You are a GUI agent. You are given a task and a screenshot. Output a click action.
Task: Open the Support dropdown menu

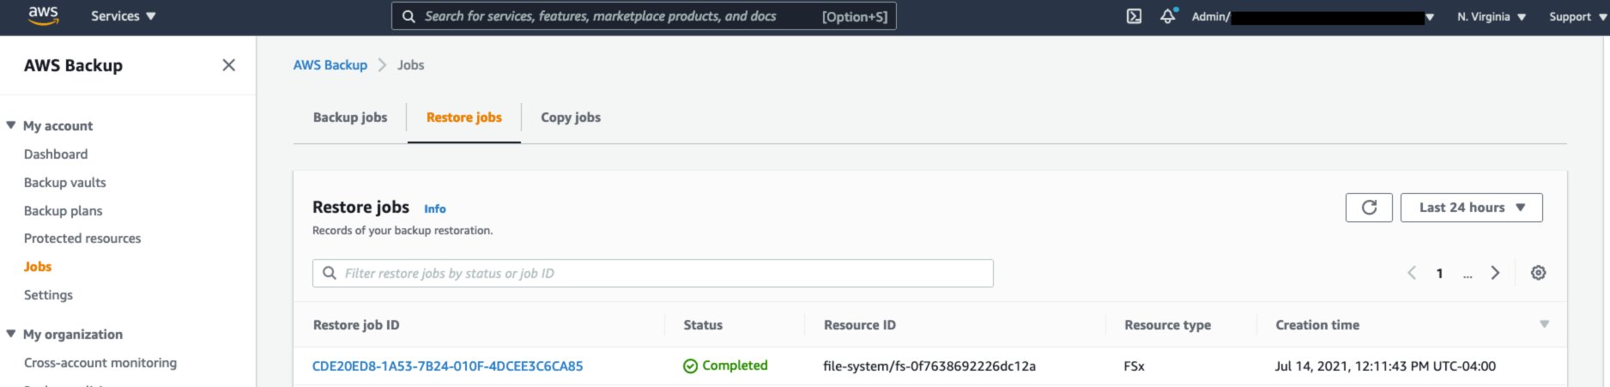coord(1577,16)
